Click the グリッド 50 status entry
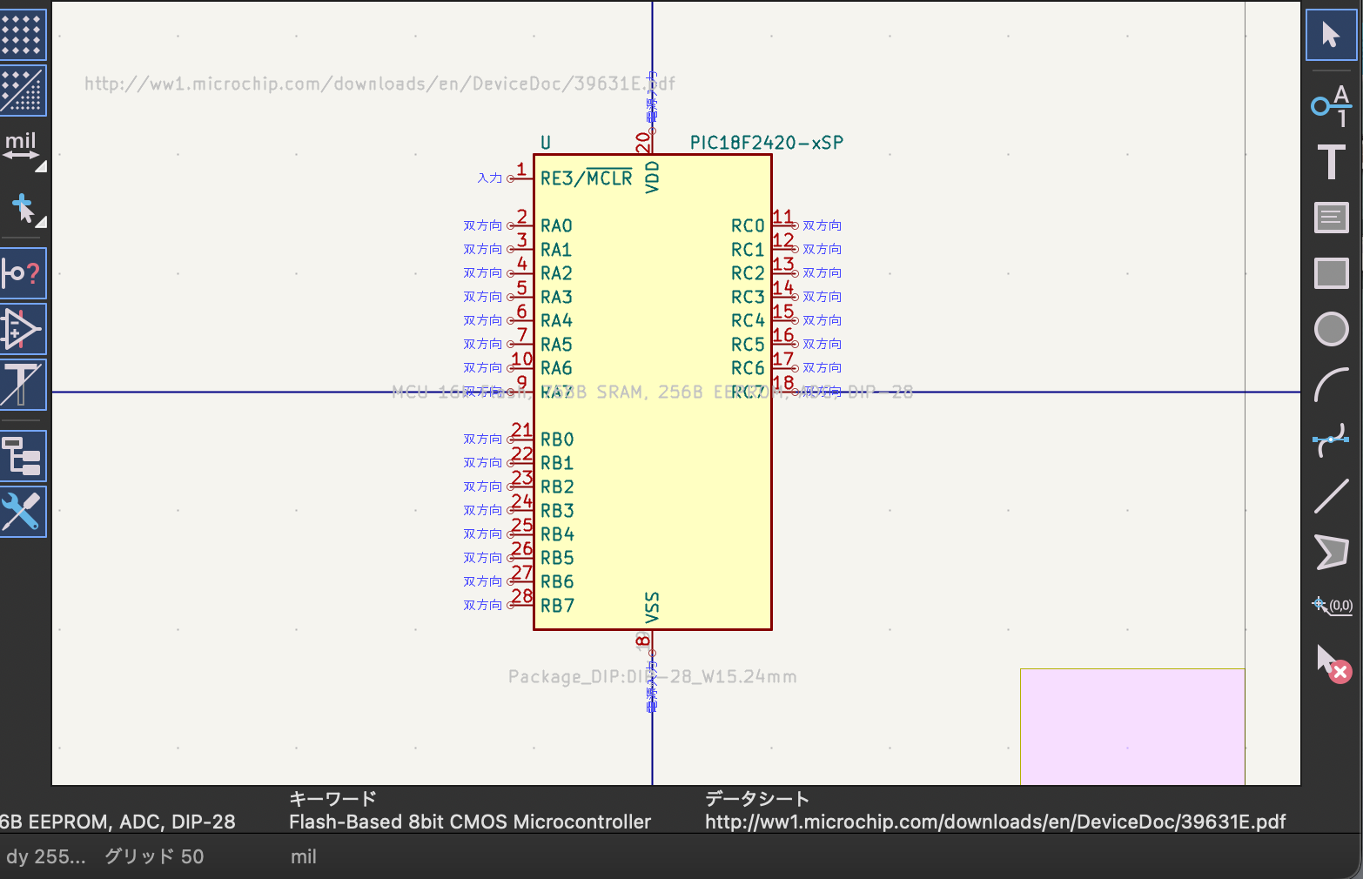The height and width of the screenshot is (879, 1363). click(x=154, y=857)
